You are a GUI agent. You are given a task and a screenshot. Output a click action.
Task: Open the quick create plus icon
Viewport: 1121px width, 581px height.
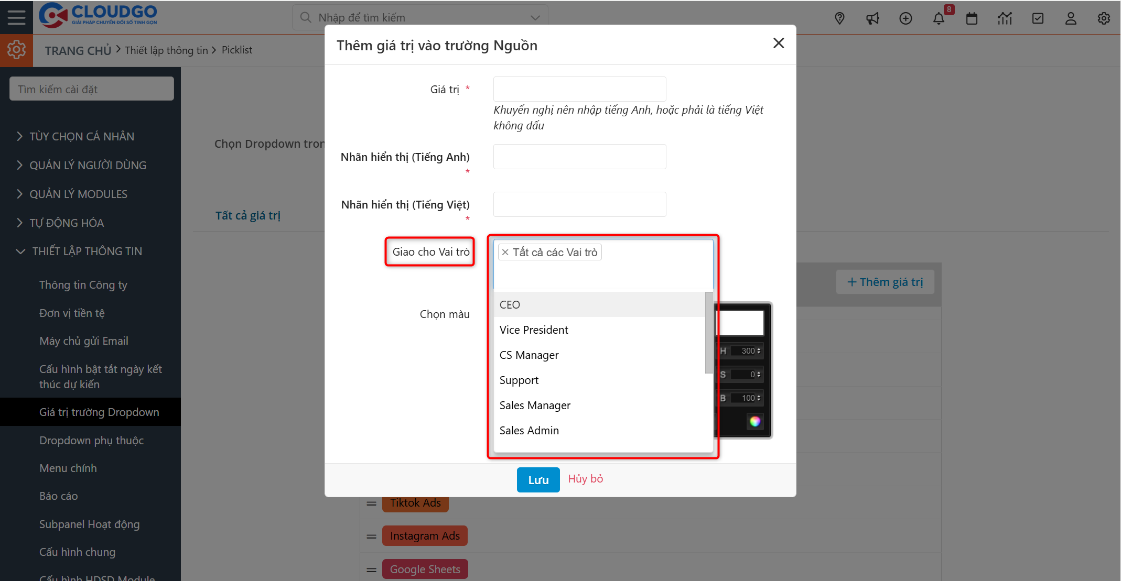[x=906, y=18]
